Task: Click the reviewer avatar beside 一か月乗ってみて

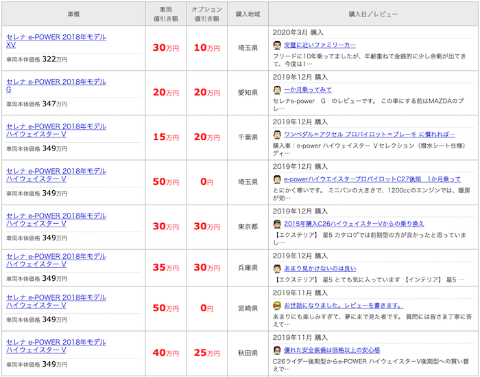Action: pos(277,90)
